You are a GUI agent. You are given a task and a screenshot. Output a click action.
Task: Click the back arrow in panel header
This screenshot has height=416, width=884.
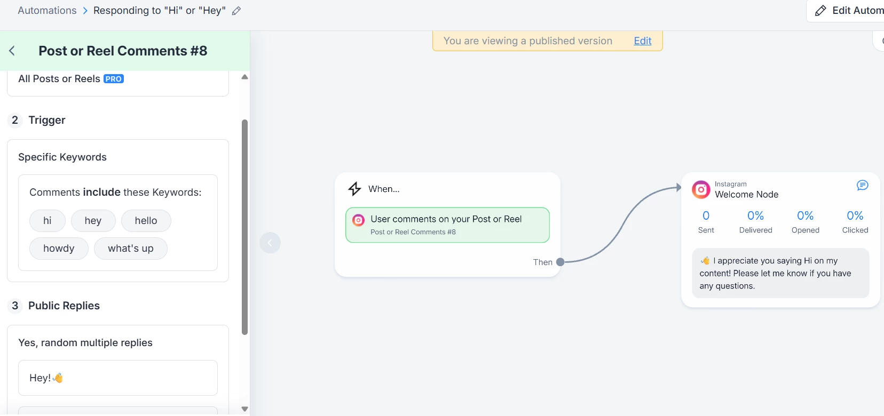pos(12,51)
